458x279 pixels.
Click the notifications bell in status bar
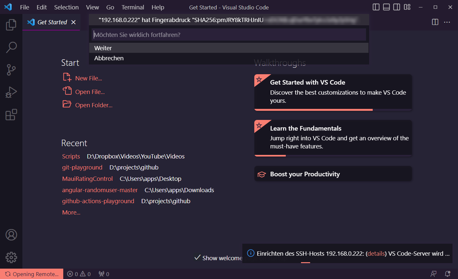coord(448,274)
